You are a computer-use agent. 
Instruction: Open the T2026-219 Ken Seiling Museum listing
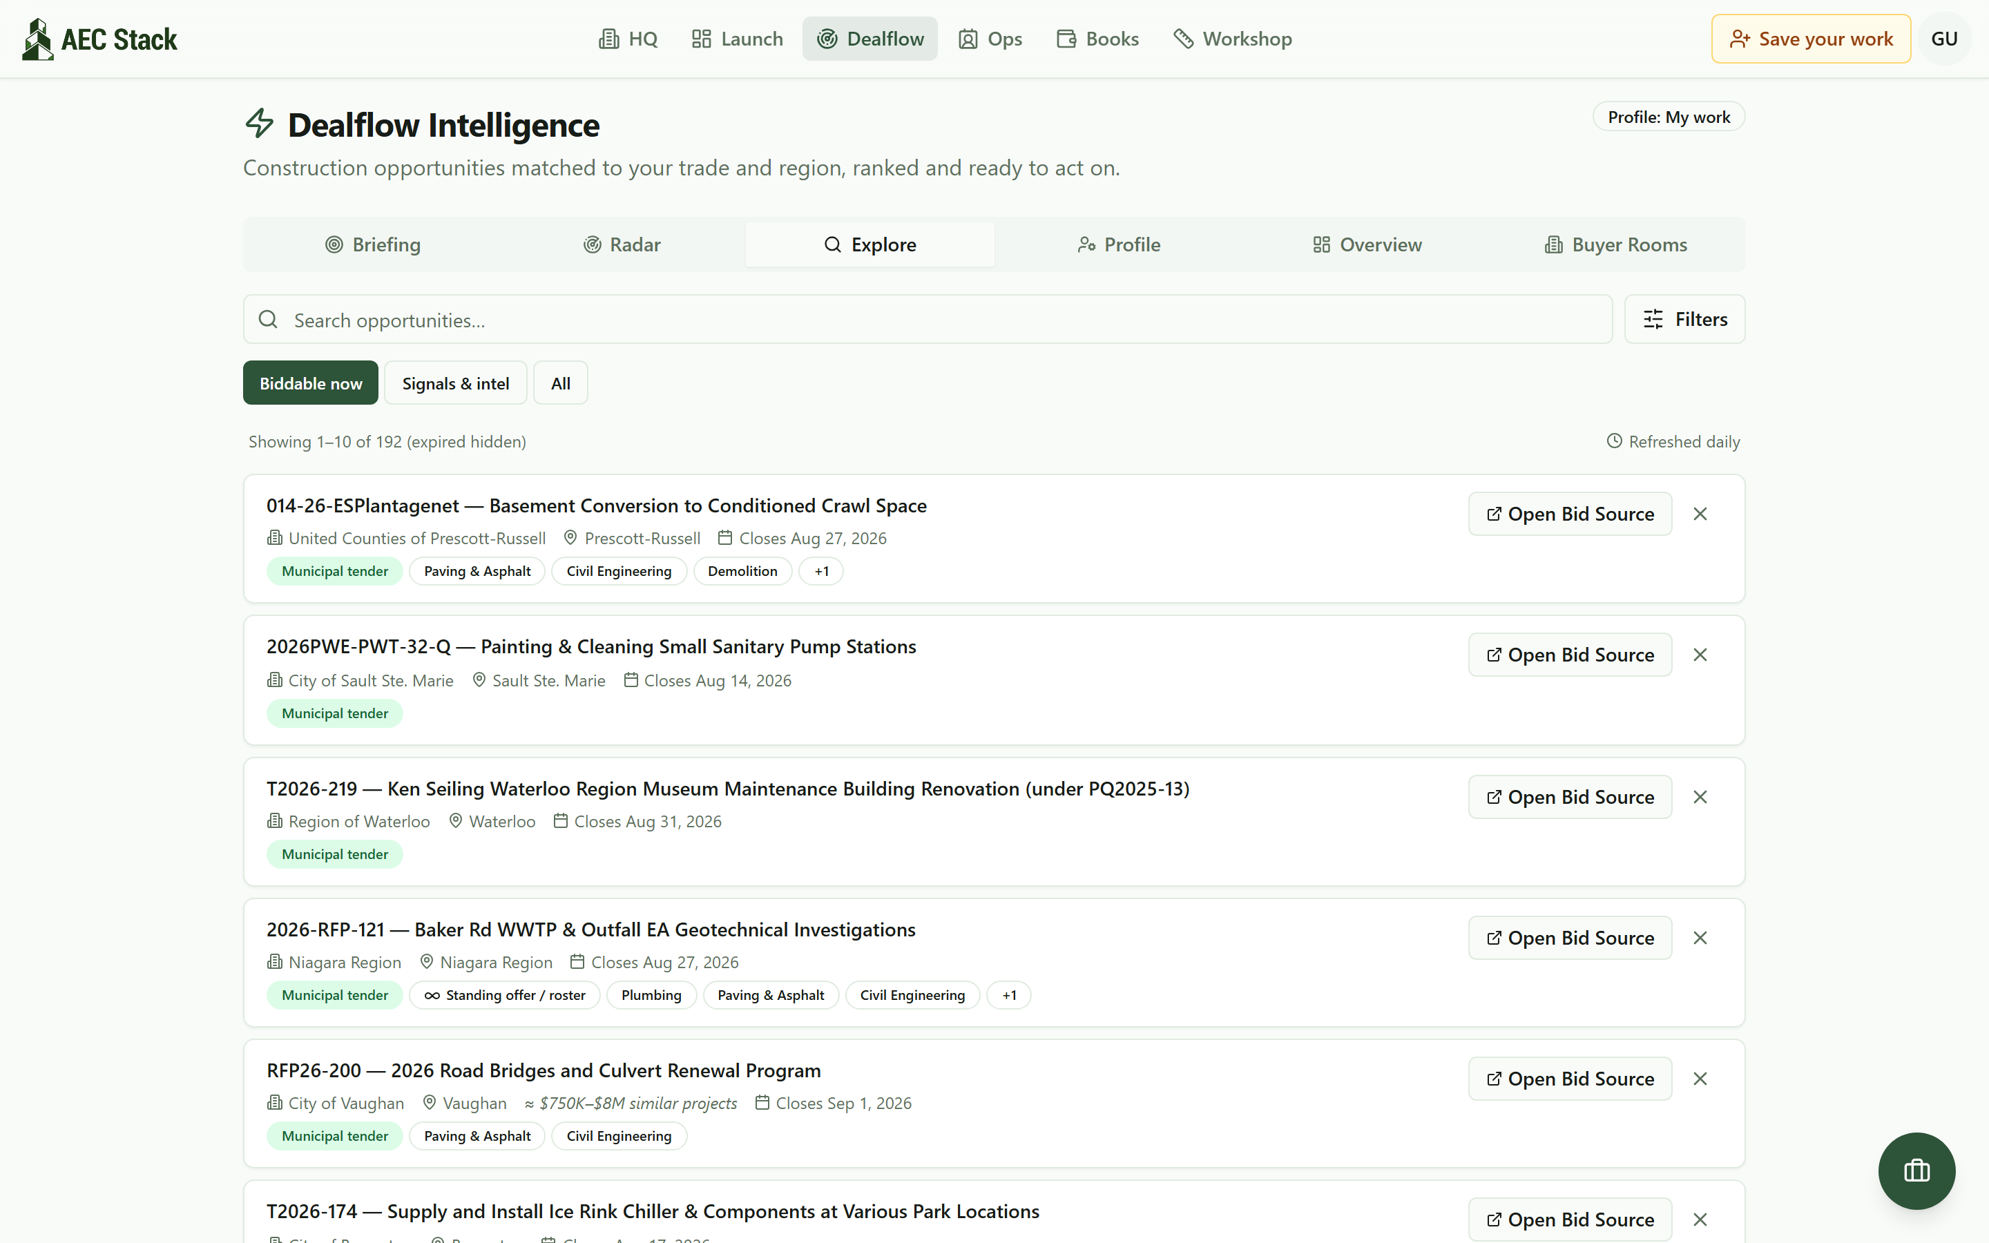(728, 789)
